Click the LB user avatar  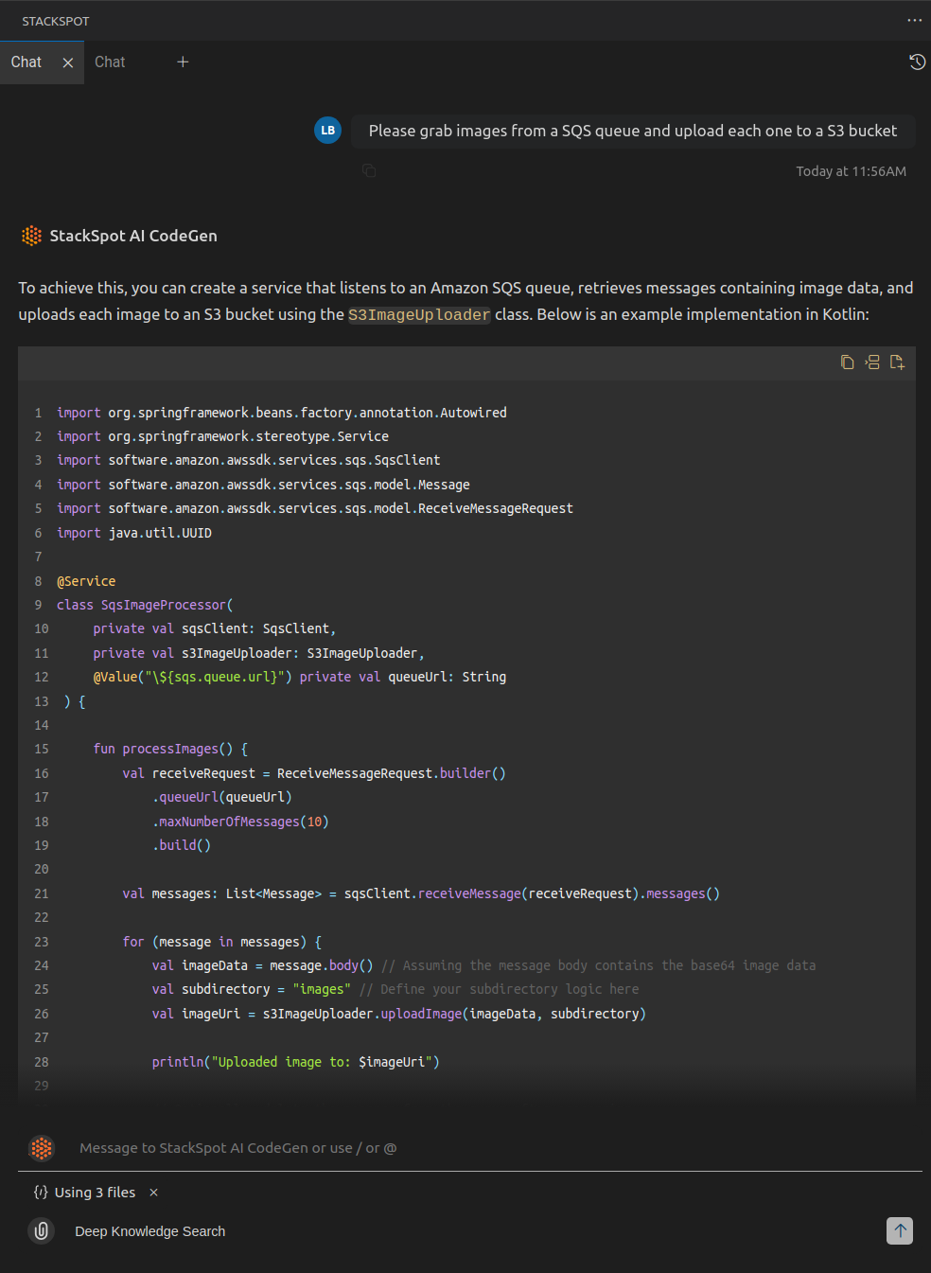pos(327,131)
